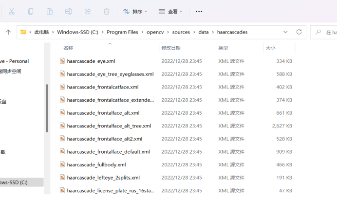Click the Rename icon in toolbar

tap(69, 11)
